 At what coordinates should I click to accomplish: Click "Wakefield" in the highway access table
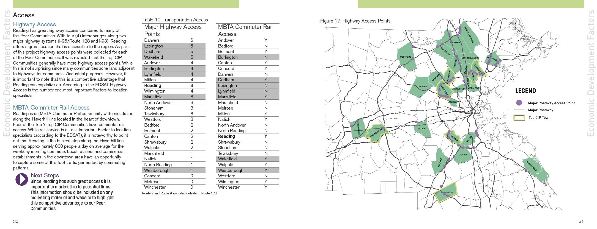click(x=154, y=57)
